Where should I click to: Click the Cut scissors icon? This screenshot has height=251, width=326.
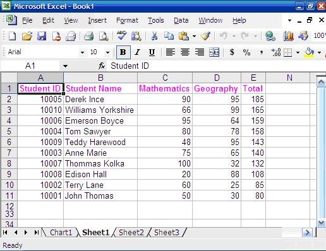[x=154, y=36]
